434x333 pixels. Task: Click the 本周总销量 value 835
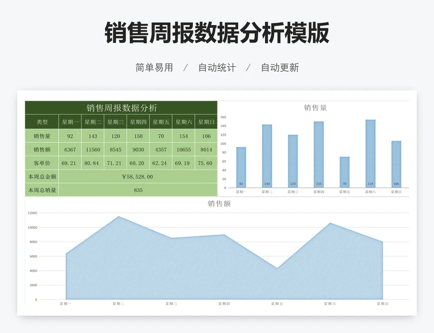[x=138, y=190]
